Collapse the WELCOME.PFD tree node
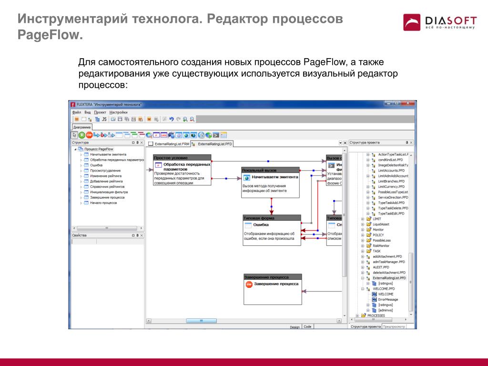Viewport: 488px width, 366px height. [x=363, y=289]
